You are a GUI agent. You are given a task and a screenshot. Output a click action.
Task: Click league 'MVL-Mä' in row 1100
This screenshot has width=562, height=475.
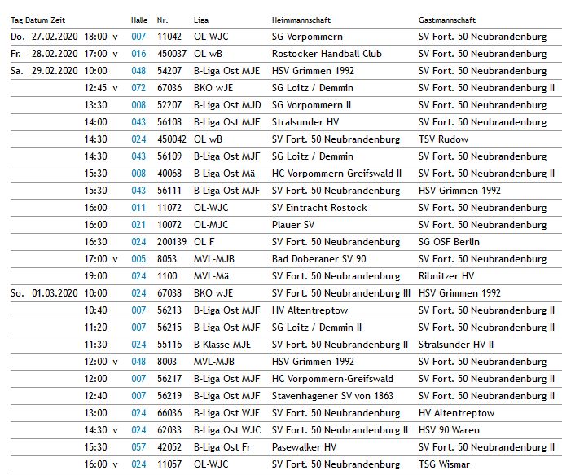point(212,276)
